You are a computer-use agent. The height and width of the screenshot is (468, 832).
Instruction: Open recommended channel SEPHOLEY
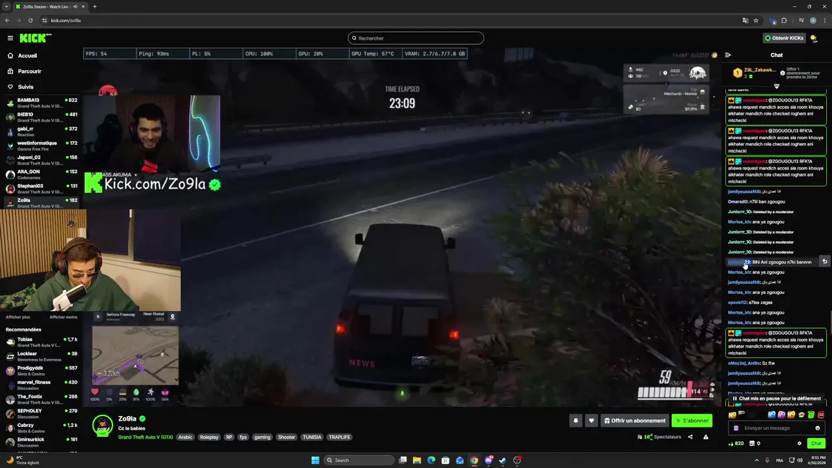coord(42,413)
